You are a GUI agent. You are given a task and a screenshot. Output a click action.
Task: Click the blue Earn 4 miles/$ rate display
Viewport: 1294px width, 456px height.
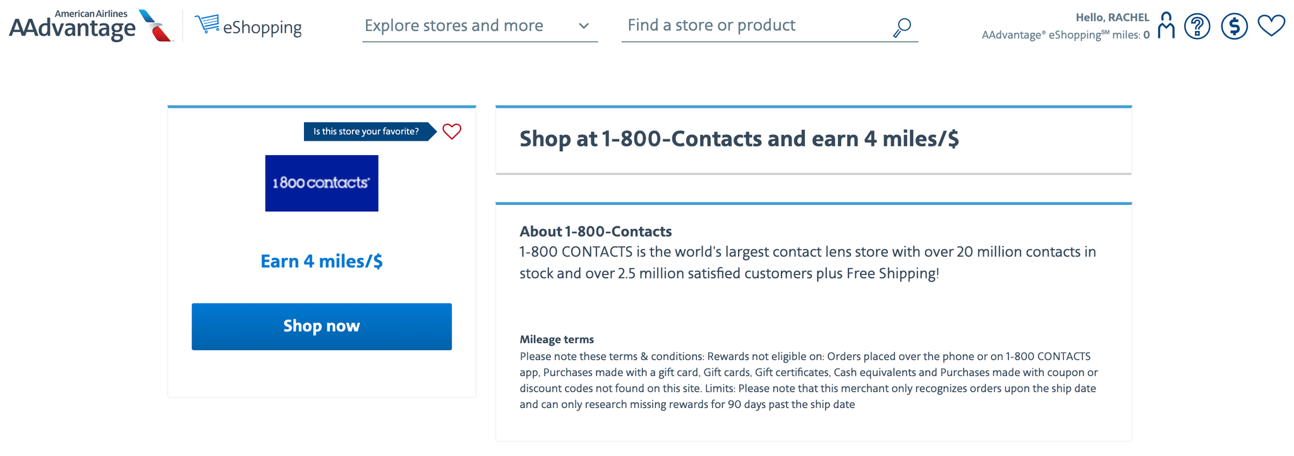tap(321, 261)
